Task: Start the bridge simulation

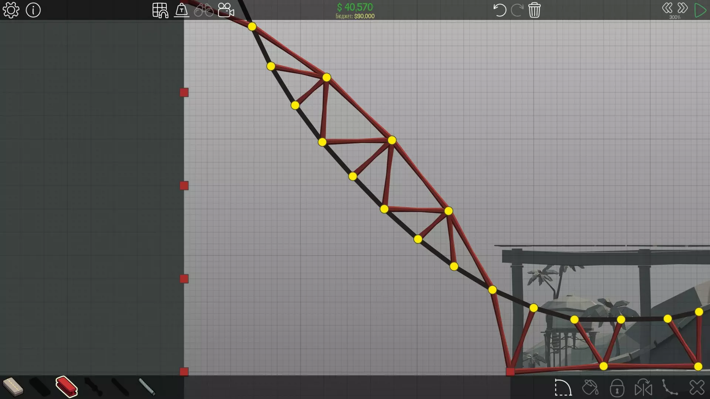Action: [700, 10]
